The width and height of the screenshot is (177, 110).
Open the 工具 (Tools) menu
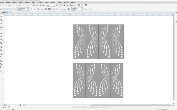pyautogui.click(x=59, y=2)
